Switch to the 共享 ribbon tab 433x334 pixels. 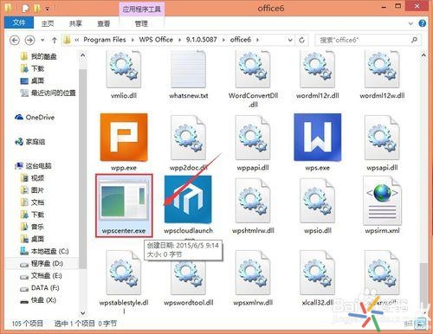pyautogui.click(x=75, y=23)
